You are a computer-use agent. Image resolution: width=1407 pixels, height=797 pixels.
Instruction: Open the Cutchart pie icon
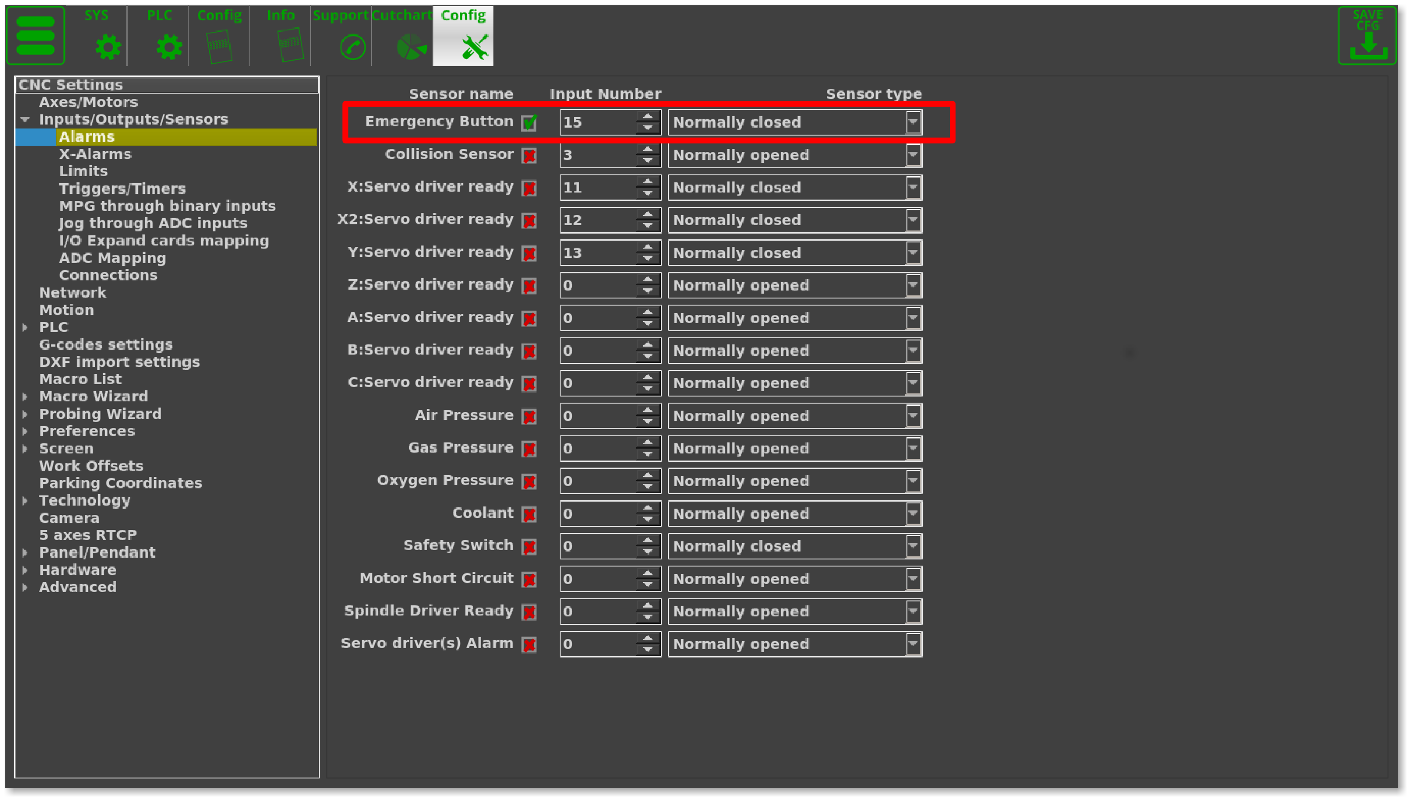tap(410, 46)
